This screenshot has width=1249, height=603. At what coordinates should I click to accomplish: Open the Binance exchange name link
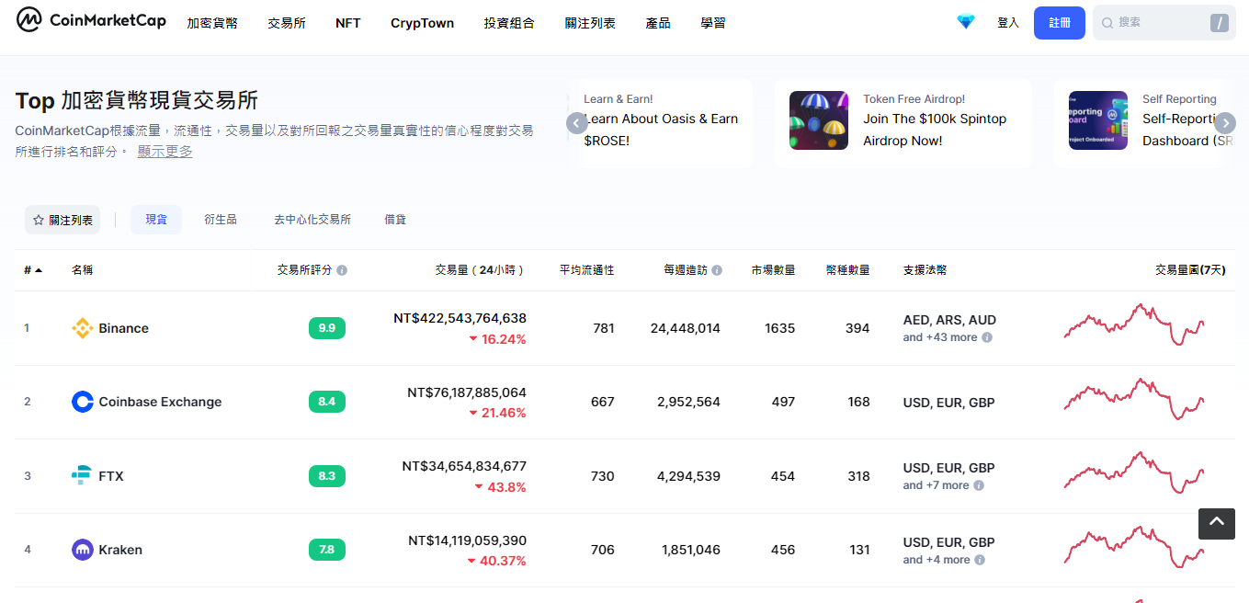click(123, 328)
